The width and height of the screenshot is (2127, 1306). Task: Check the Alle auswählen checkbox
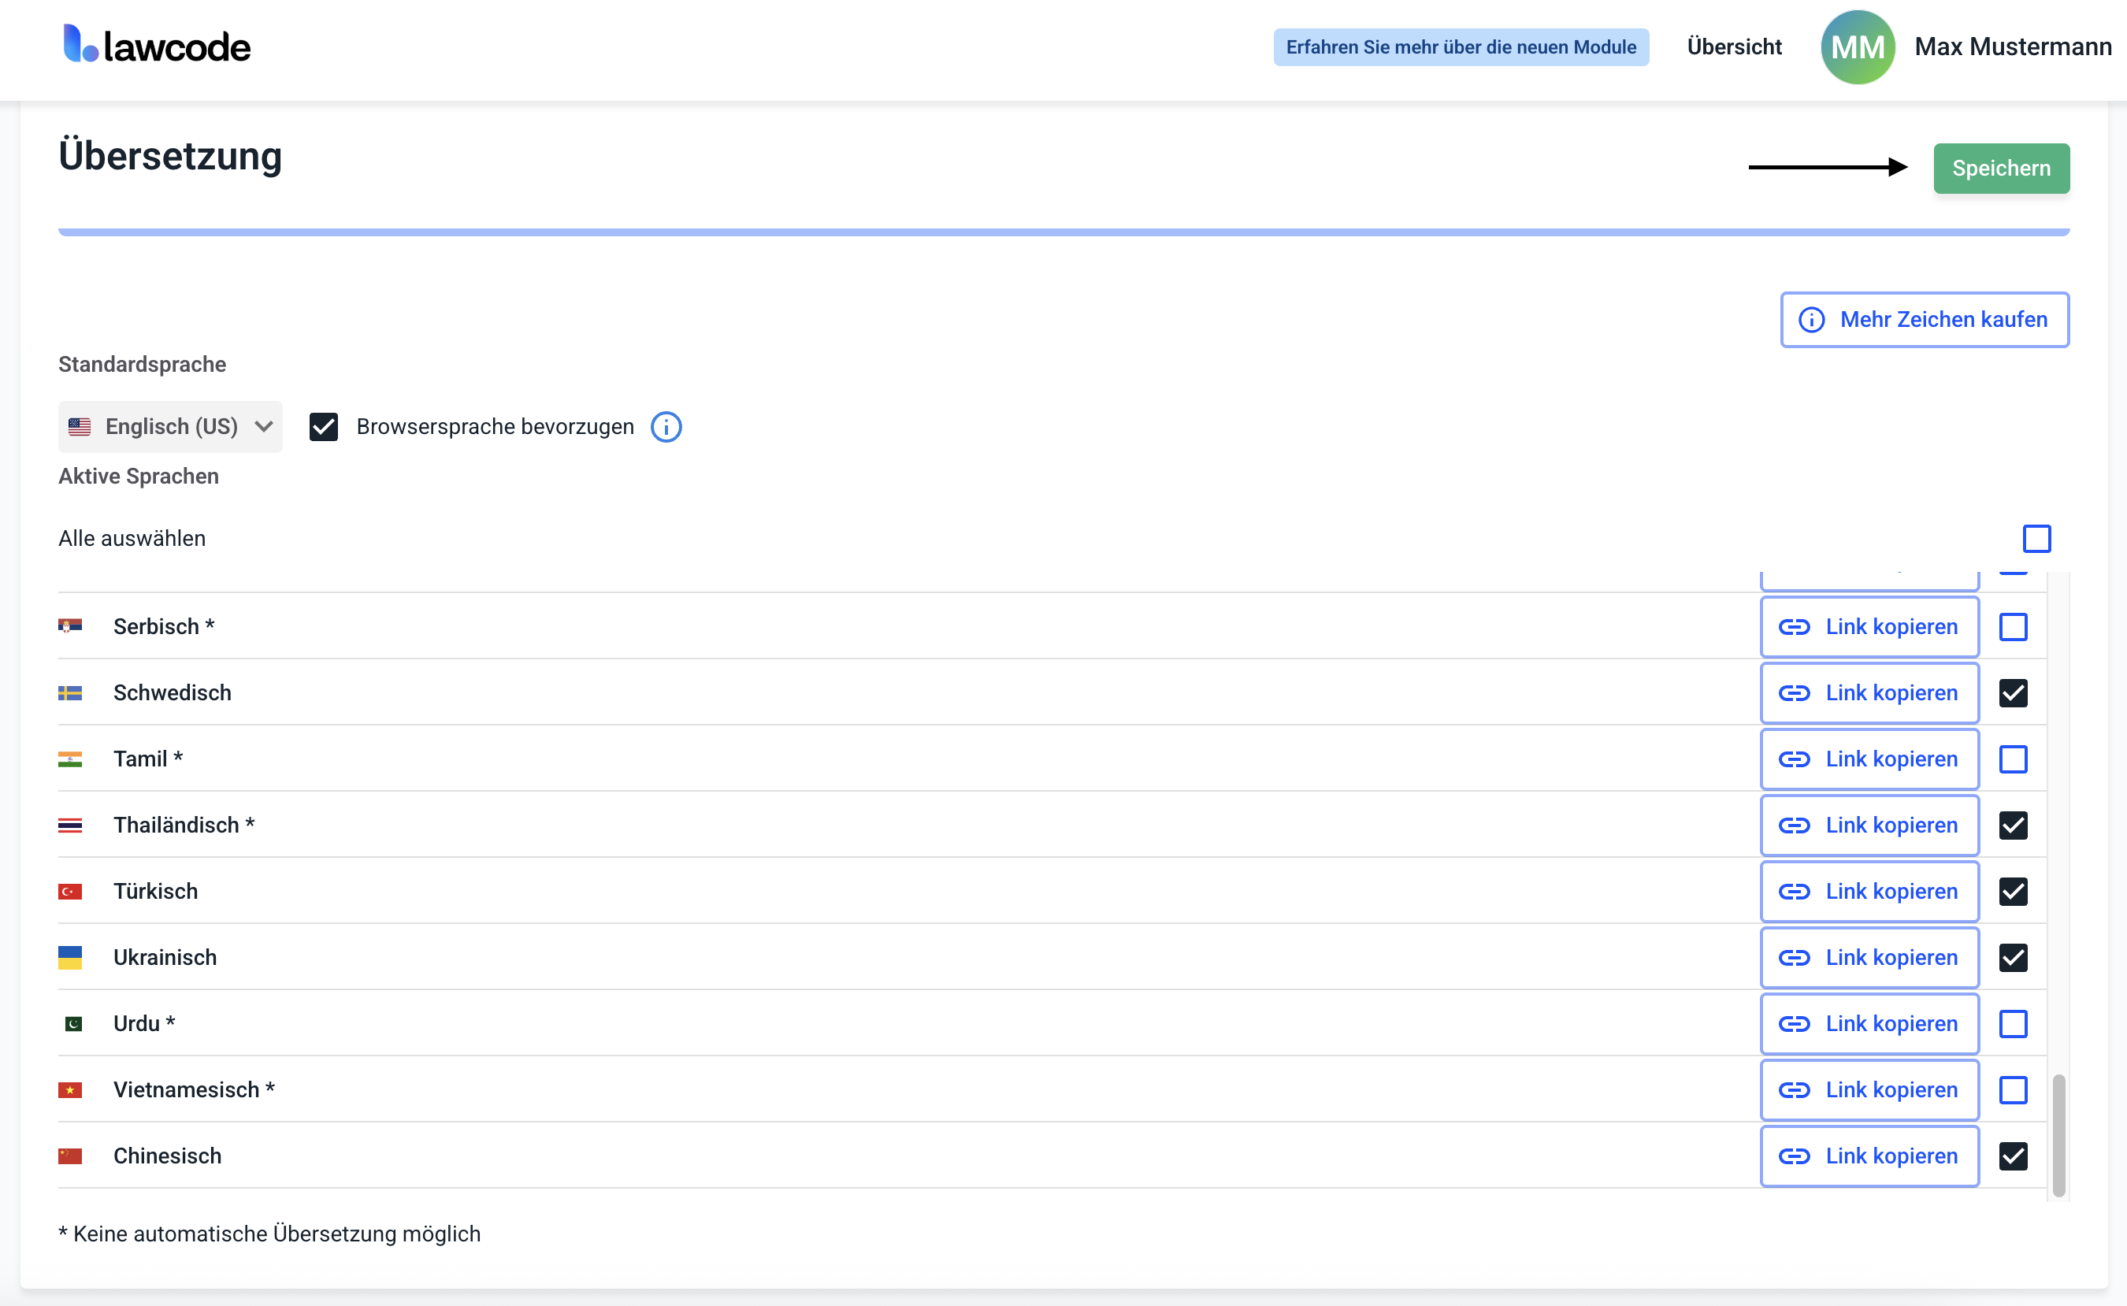click(2036, 538)
